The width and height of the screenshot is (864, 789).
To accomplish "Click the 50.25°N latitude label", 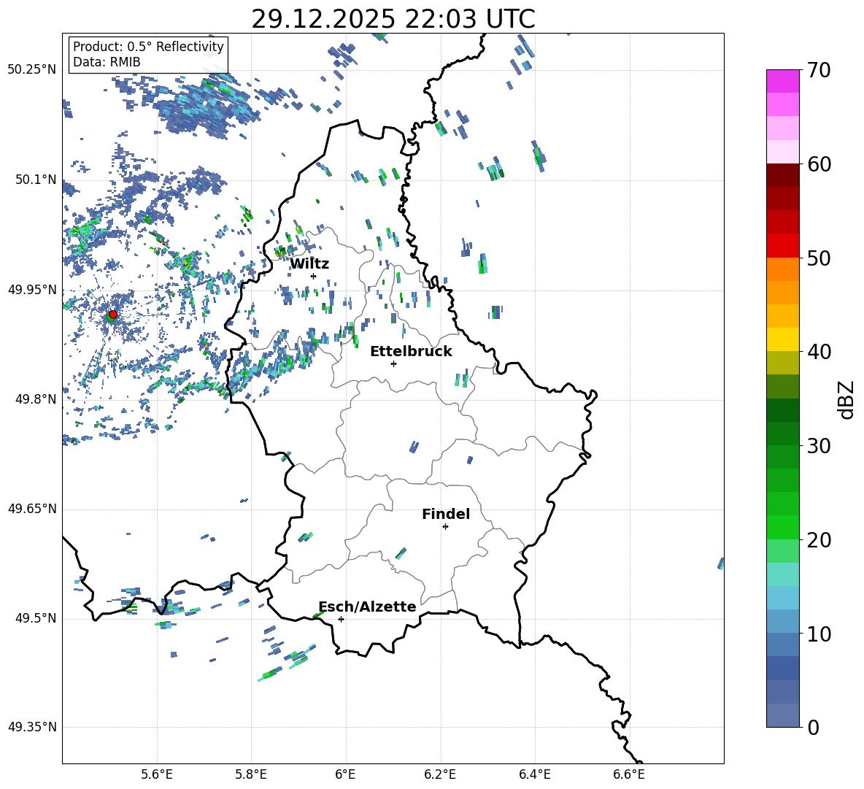I will pyautogui.click(x=33, y=70).
